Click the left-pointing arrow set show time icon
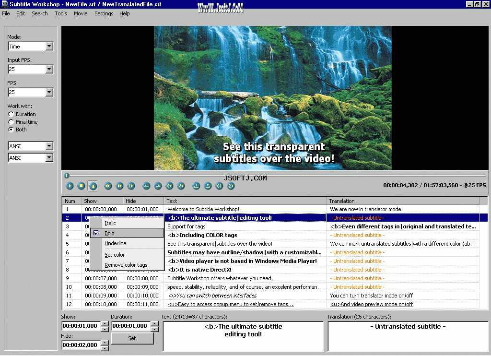Viewport: 491px width, 356px height. [x=146, y=186]
